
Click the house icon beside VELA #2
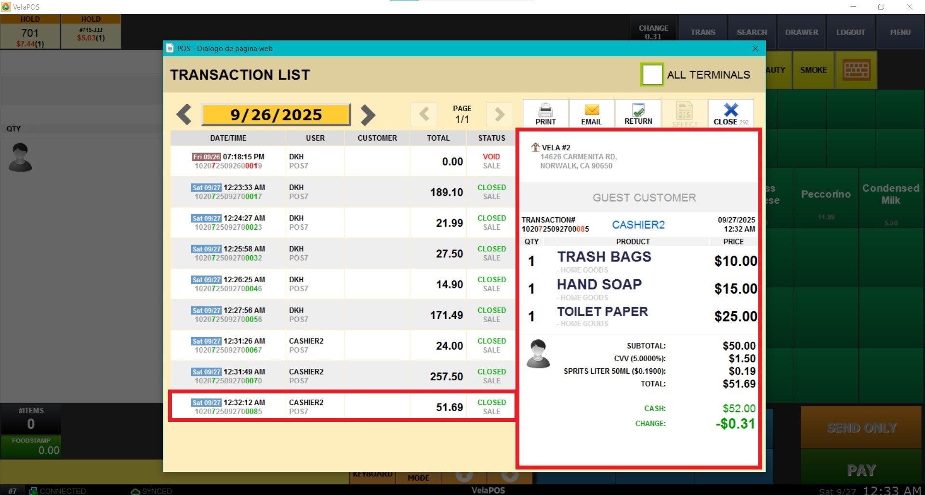[535, 147]
